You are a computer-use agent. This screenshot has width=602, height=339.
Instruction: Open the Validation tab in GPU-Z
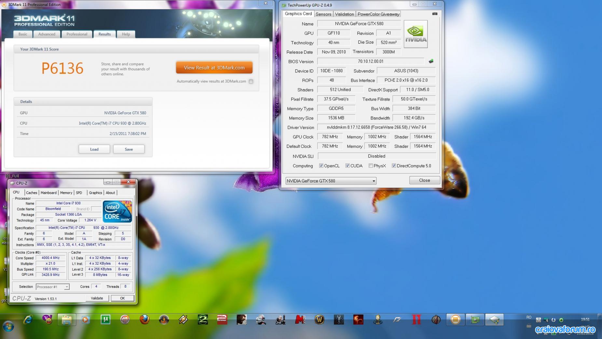click(344, 14)
